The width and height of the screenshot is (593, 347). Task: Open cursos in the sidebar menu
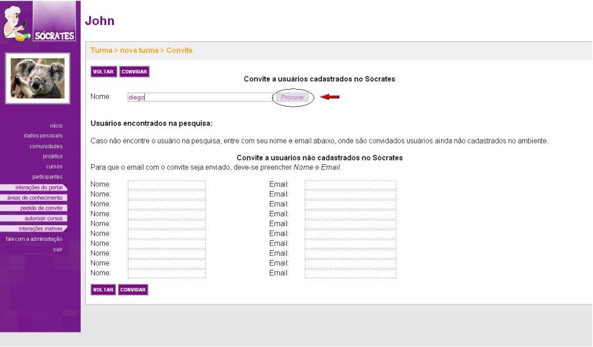pyautogui.click(x=54, y=166)
